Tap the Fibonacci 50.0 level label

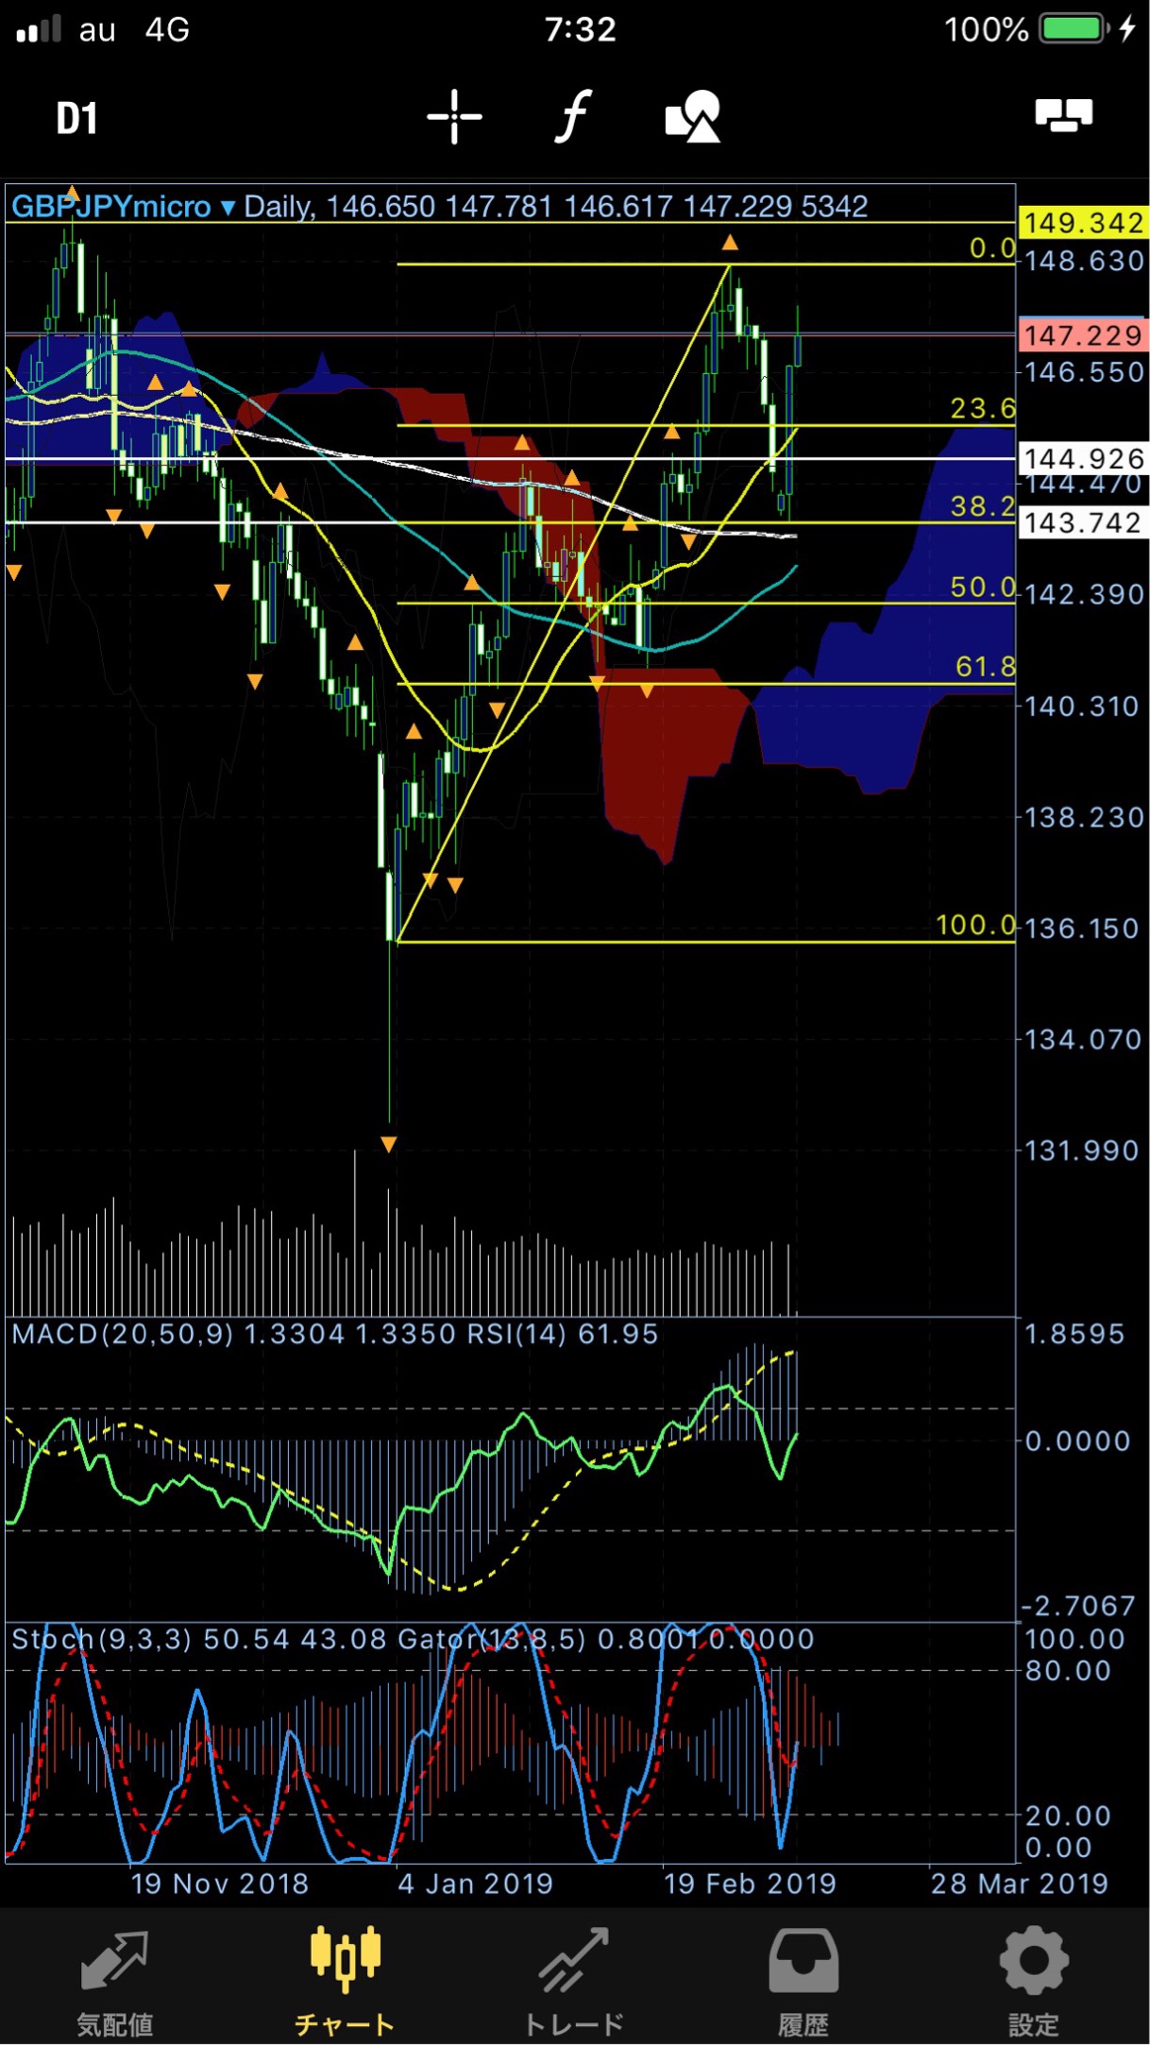(983, 588)
